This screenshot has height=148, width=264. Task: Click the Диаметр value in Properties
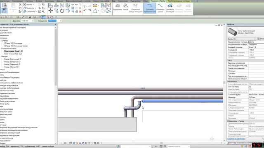click(x=256, y=97)
